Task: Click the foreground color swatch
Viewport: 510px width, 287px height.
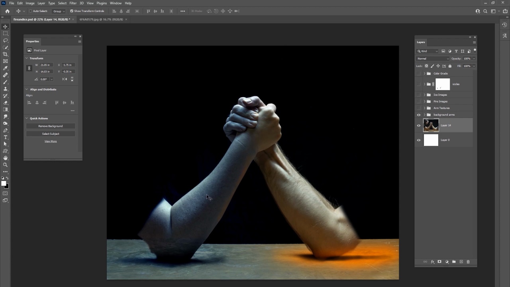Action: click(4, 183)
